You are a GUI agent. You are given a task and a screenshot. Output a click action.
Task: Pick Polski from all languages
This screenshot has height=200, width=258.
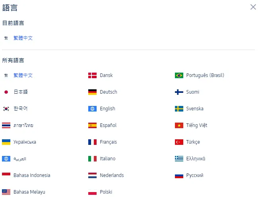[106, 192]
